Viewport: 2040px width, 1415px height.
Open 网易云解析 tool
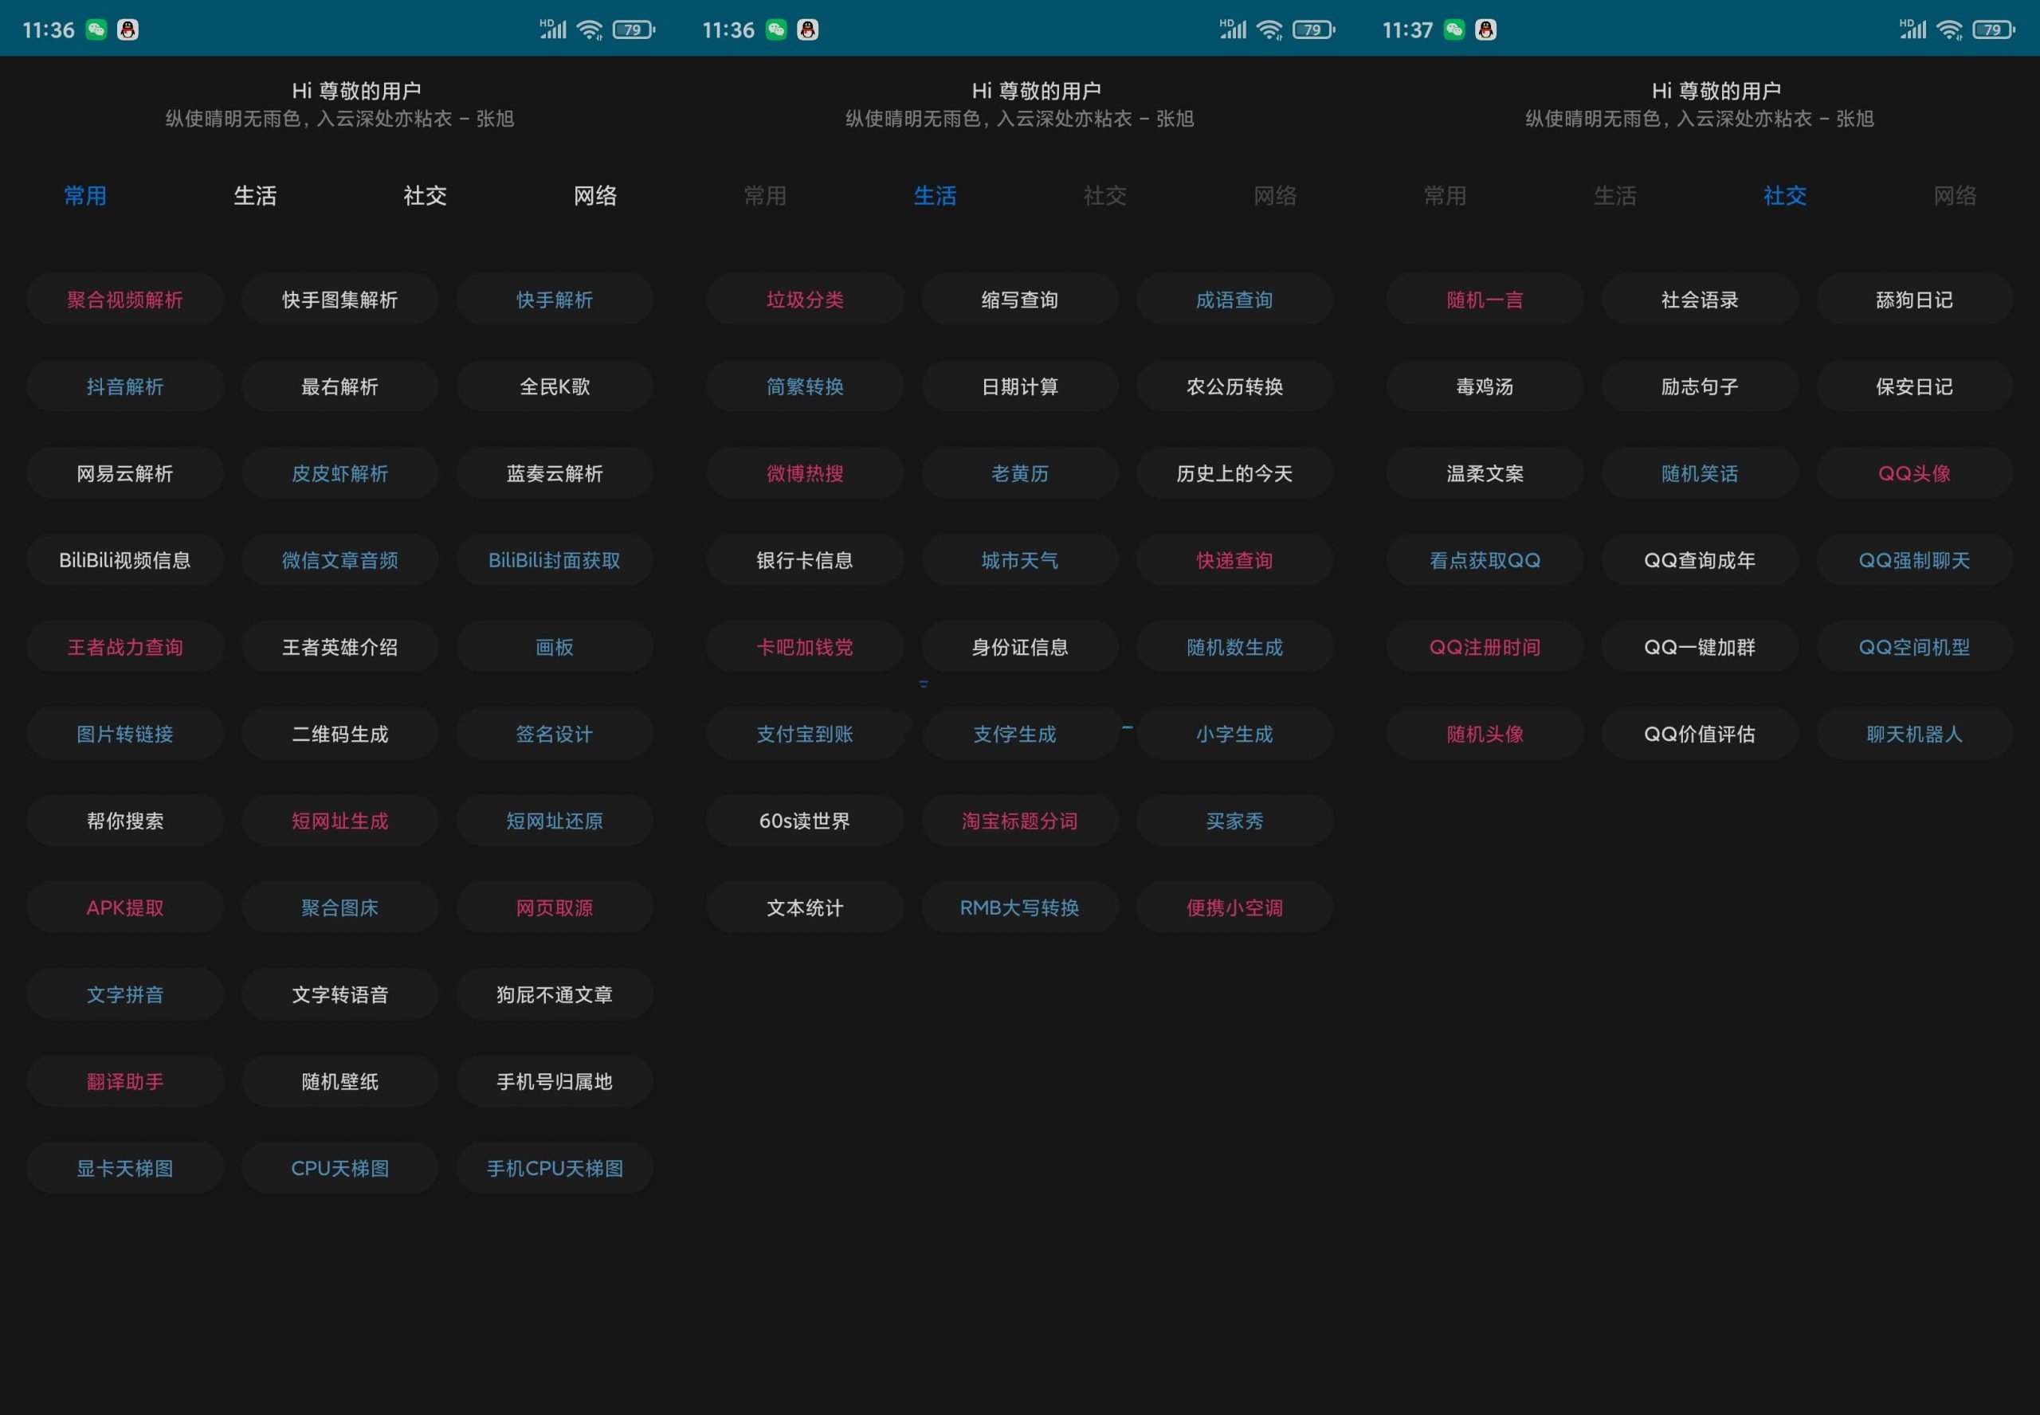coord(125,473)
